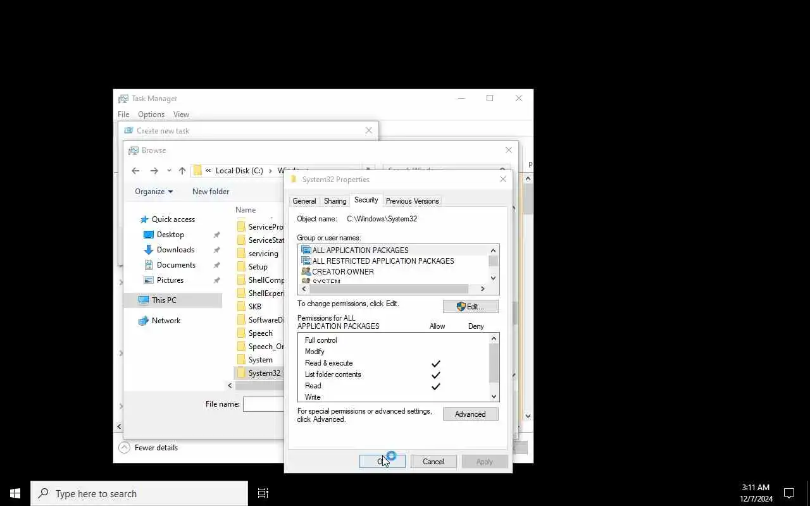
Task: Open File menu in Task Manager
Action: [x=123, y=114]
